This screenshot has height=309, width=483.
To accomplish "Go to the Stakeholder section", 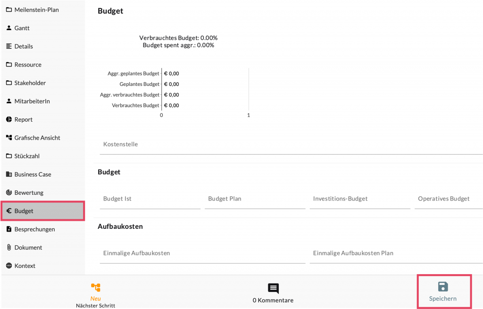I will point(30,83).
